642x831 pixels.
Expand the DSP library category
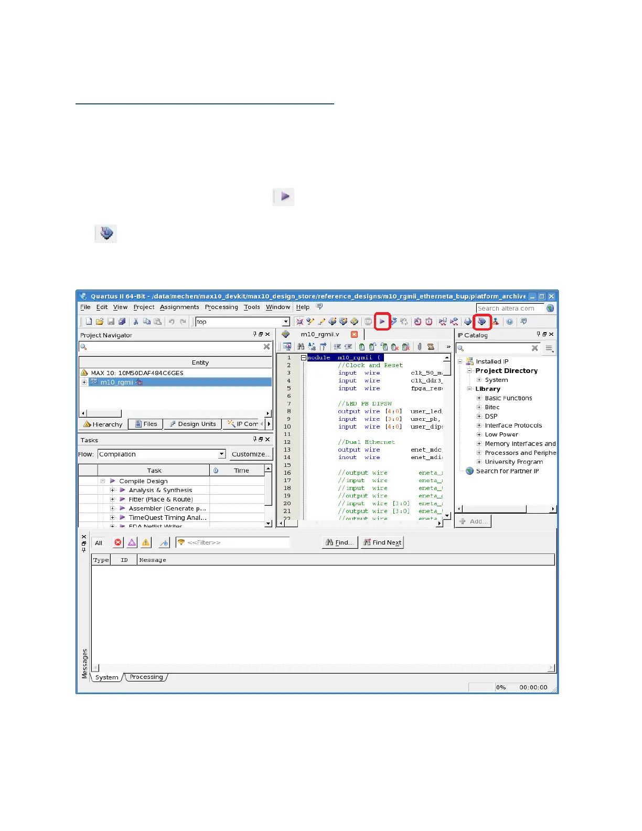click(479, 417)
